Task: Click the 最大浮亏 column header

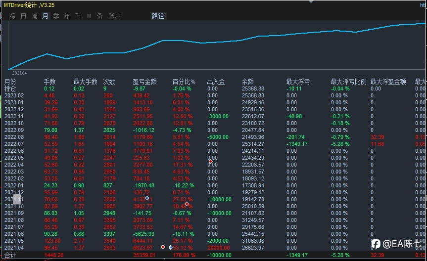Action: pyautogui.click(x=298, y=82)
